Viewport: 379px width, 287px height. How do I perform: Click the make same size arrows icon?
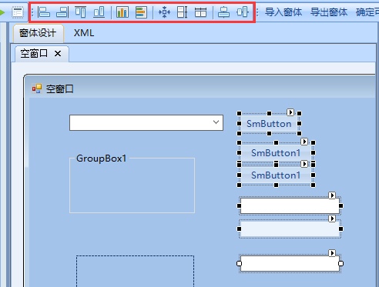tap(164, 12)
